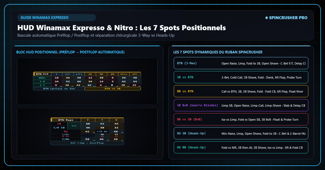This screenshot has width=325, height=170.
Task: Click C/Dk river value 39
Action: coord(116,139)
